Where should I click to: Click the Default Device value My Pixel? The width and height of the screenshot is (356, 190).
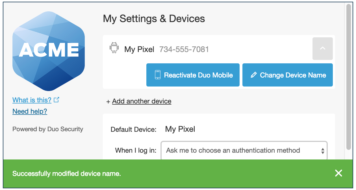coord(180,129)
